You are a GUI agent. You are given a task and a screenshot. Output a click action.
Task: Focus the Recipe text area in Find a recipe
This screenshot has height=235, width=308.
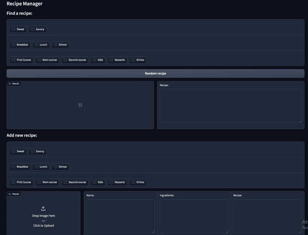click(x=231, y=106)
